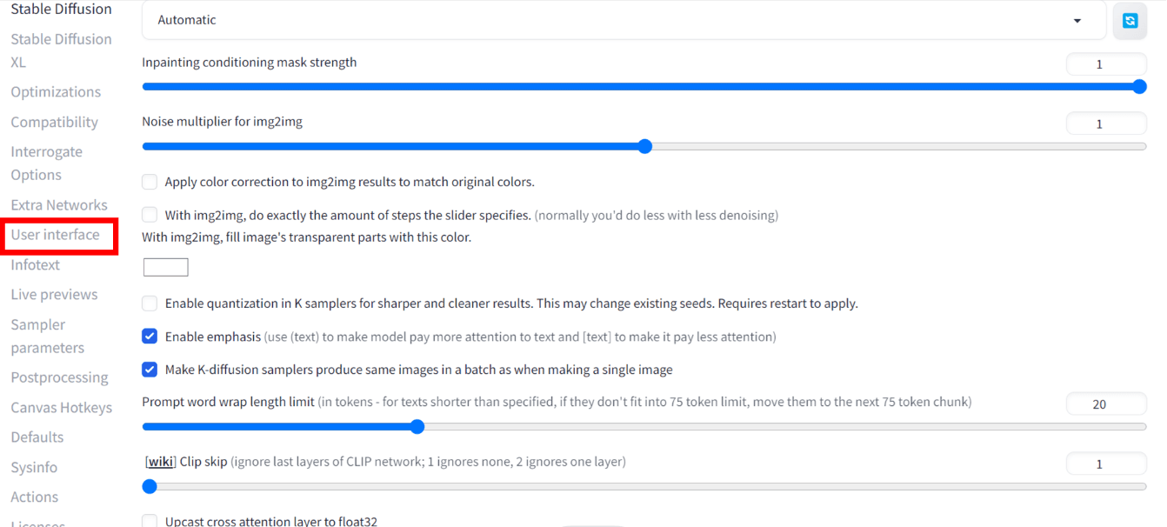The width and height of the screenshot is (1167, 527).
Task: Open the Sysinfo section
Action: (34, 468)
